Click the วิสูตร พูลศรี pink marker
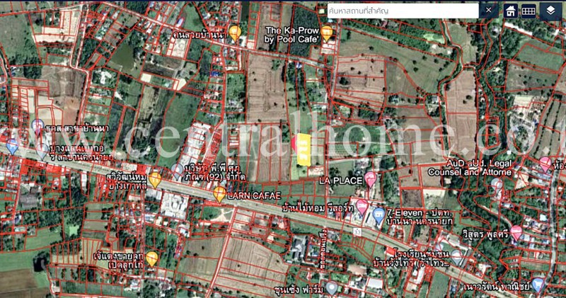 [516, 231]
